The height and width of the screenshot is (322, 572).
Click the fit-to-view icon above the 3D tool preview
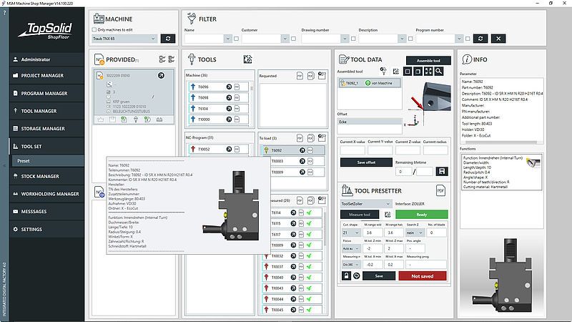(x=428, y=71)
